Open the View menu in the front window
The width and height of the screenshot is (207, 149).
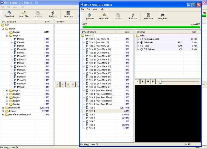(95, 9)
